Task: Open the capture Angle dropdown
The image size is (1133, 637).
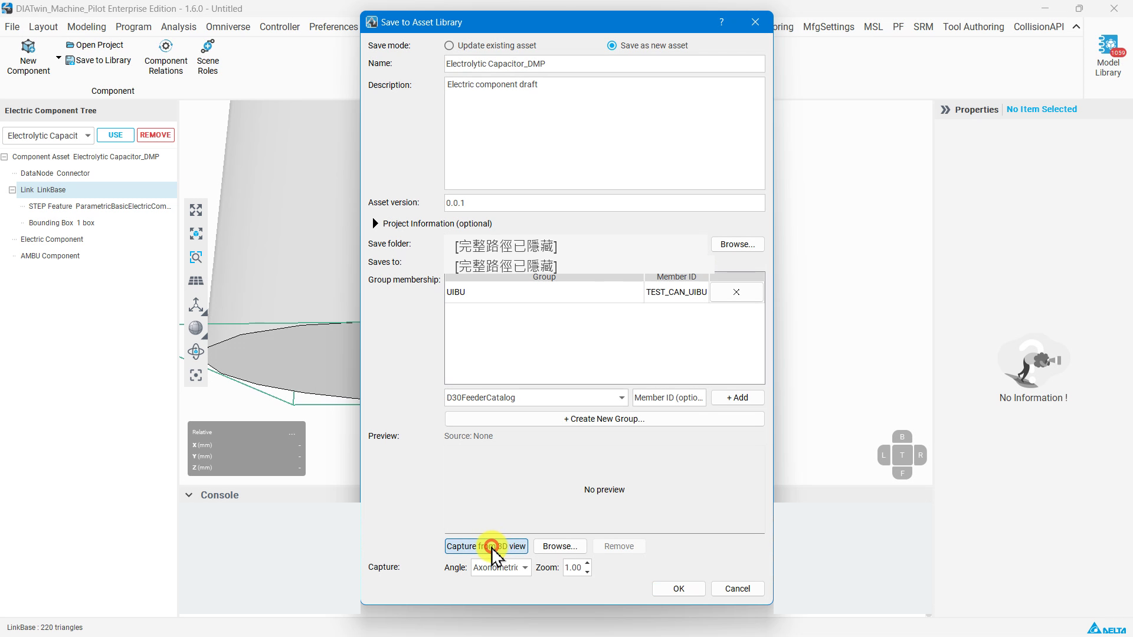Action: coord(525,567)
